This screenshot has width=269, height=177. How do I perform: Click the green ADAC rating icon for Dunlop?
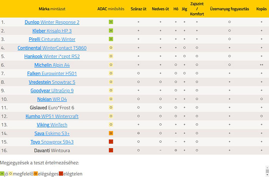click(x=111, y=22)
